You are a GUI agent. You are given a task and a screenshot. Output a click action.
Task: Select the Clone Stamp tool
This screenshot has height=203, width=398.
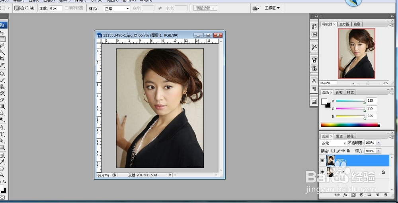click(2, 87)
